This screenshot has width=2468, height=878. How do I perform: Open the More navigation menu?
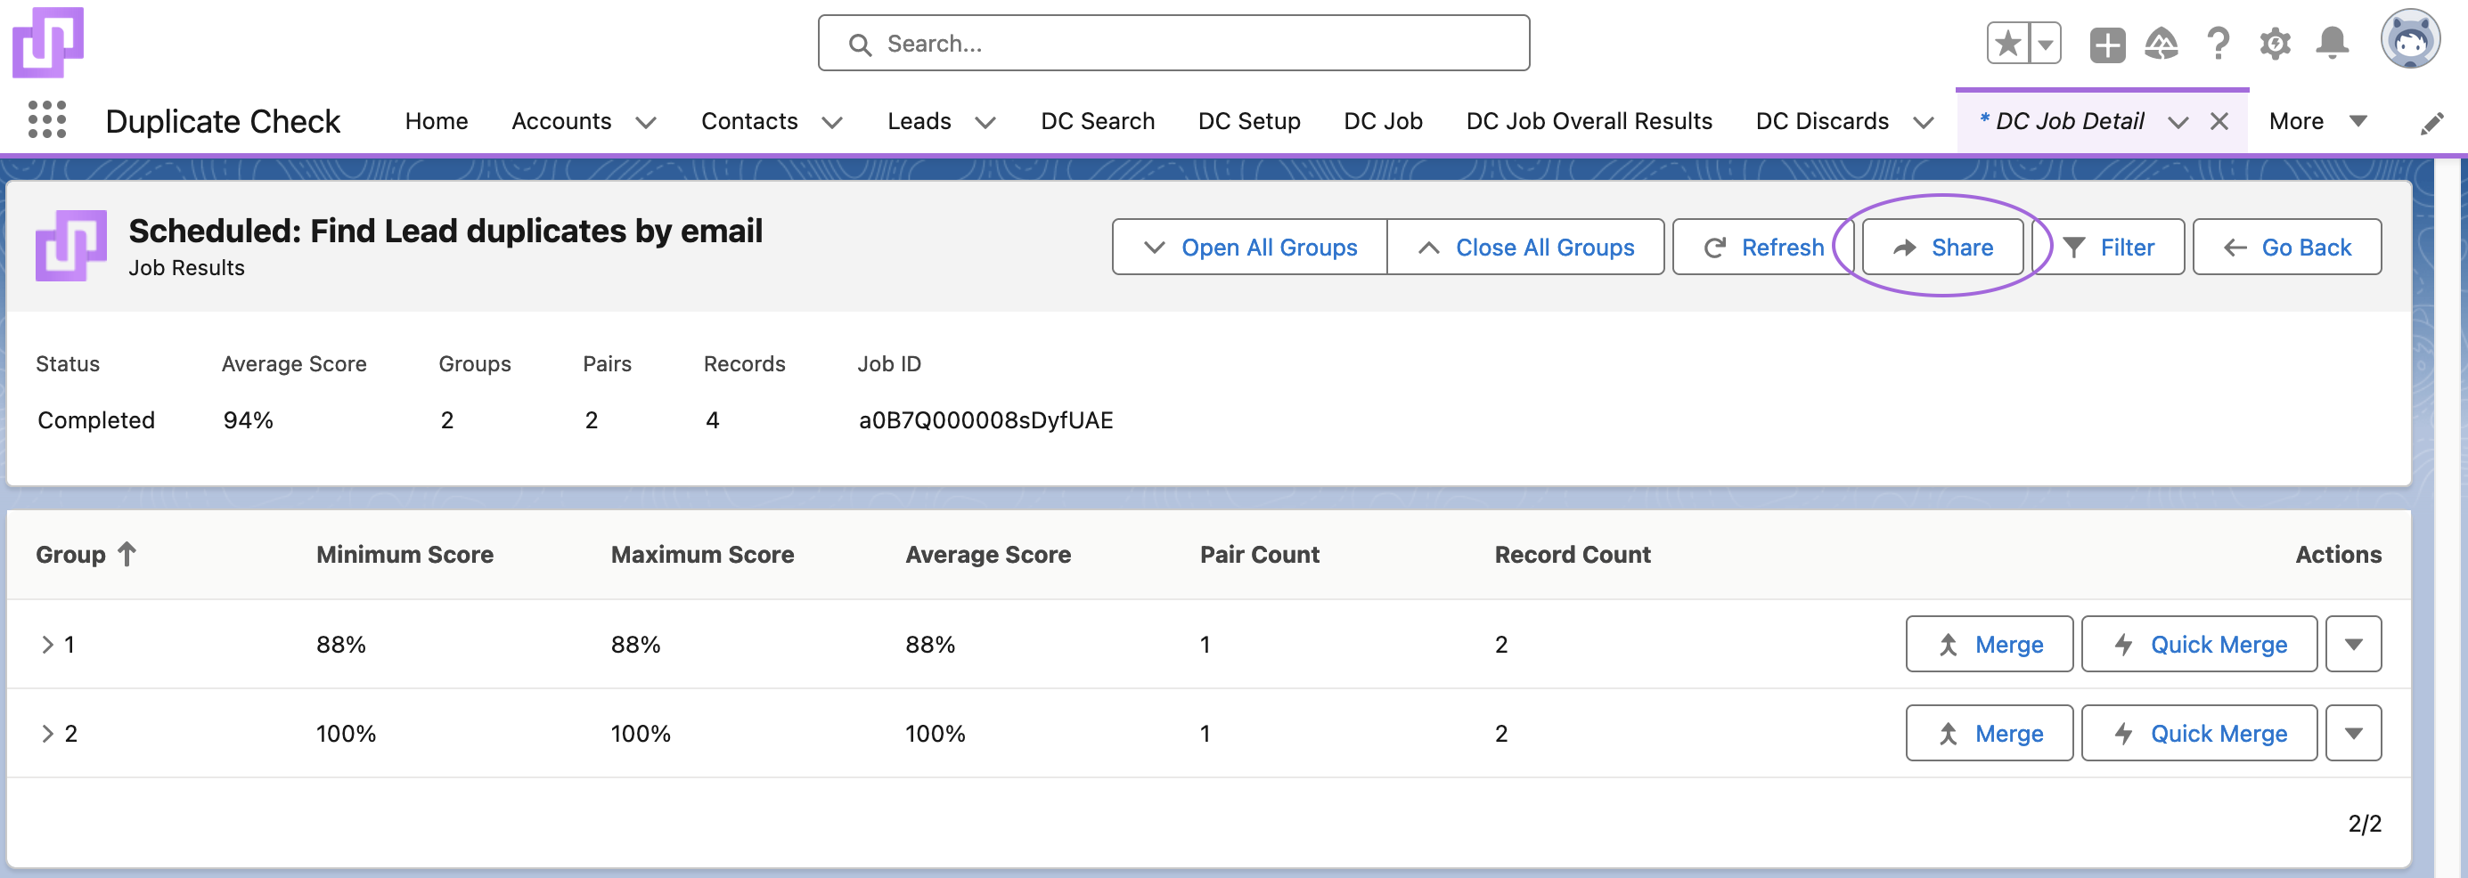tap(2317, 122)
